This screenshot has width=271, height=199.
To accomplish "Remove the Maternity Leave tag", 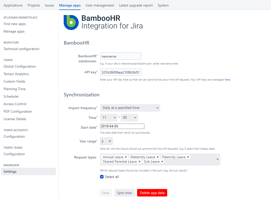I will 158,157.
